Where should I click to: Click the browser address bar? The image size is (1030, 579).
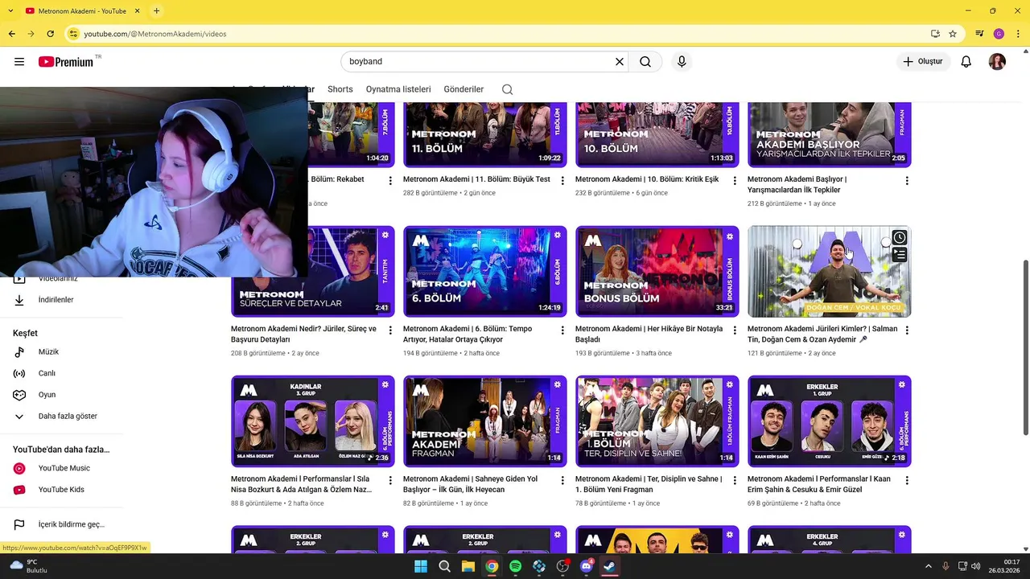[499, 34]
